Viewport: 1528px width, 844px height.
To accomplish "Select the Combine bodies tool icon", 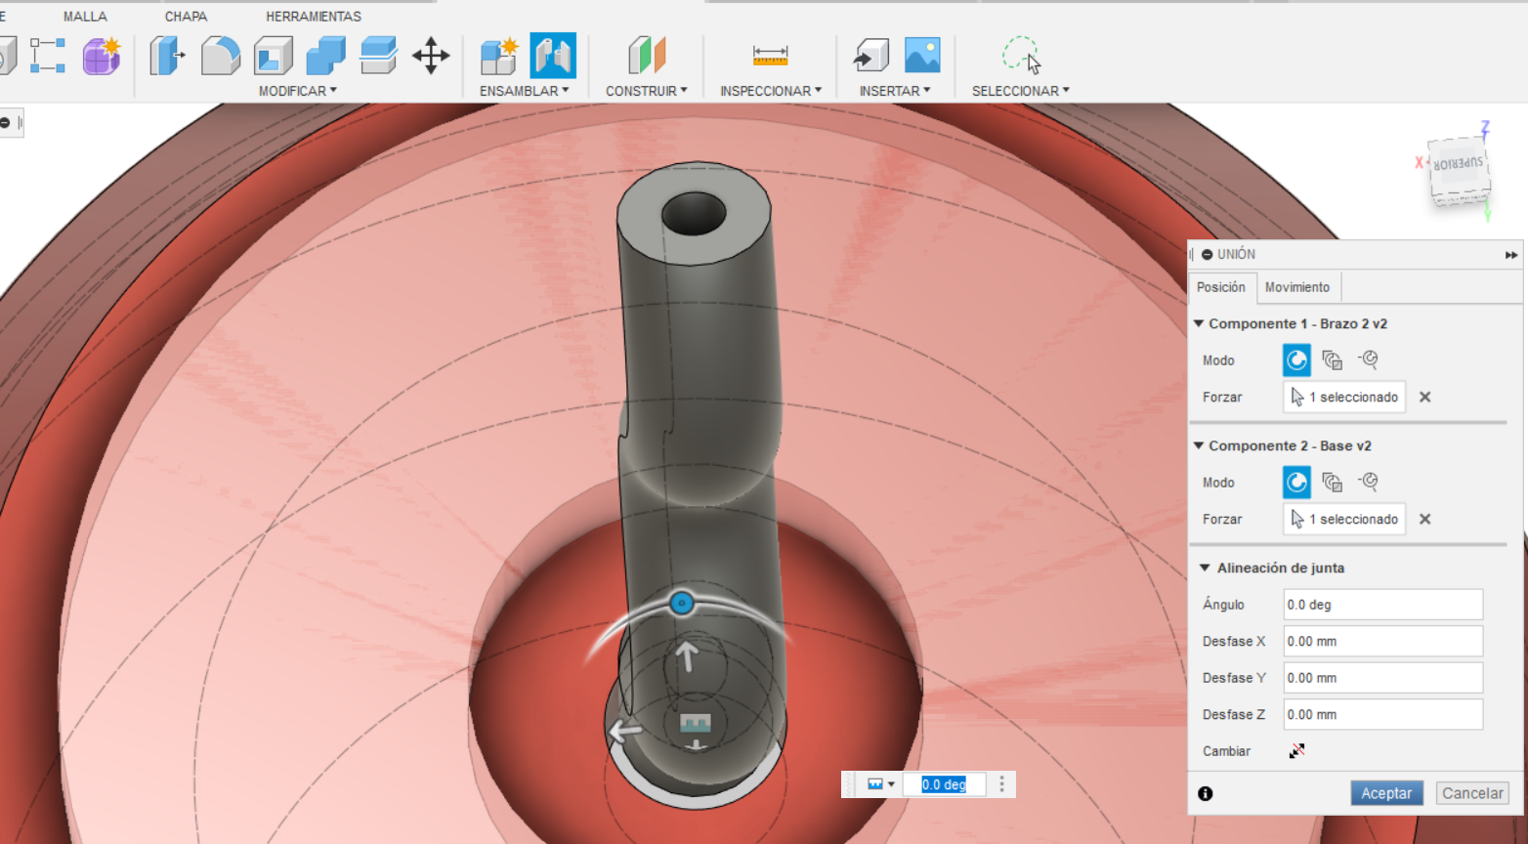I will (x=325, y=56).
